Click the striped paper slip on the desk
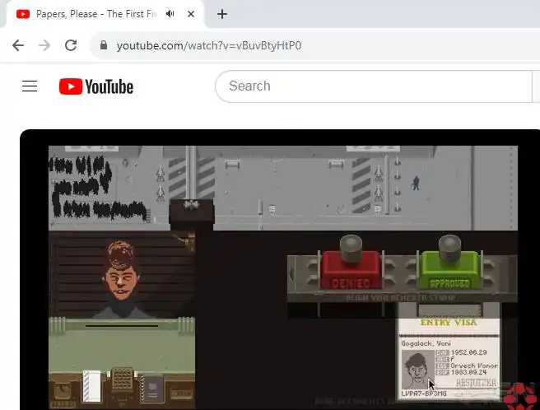Screen dimensions: 540x410 click(x=92, y=386)
